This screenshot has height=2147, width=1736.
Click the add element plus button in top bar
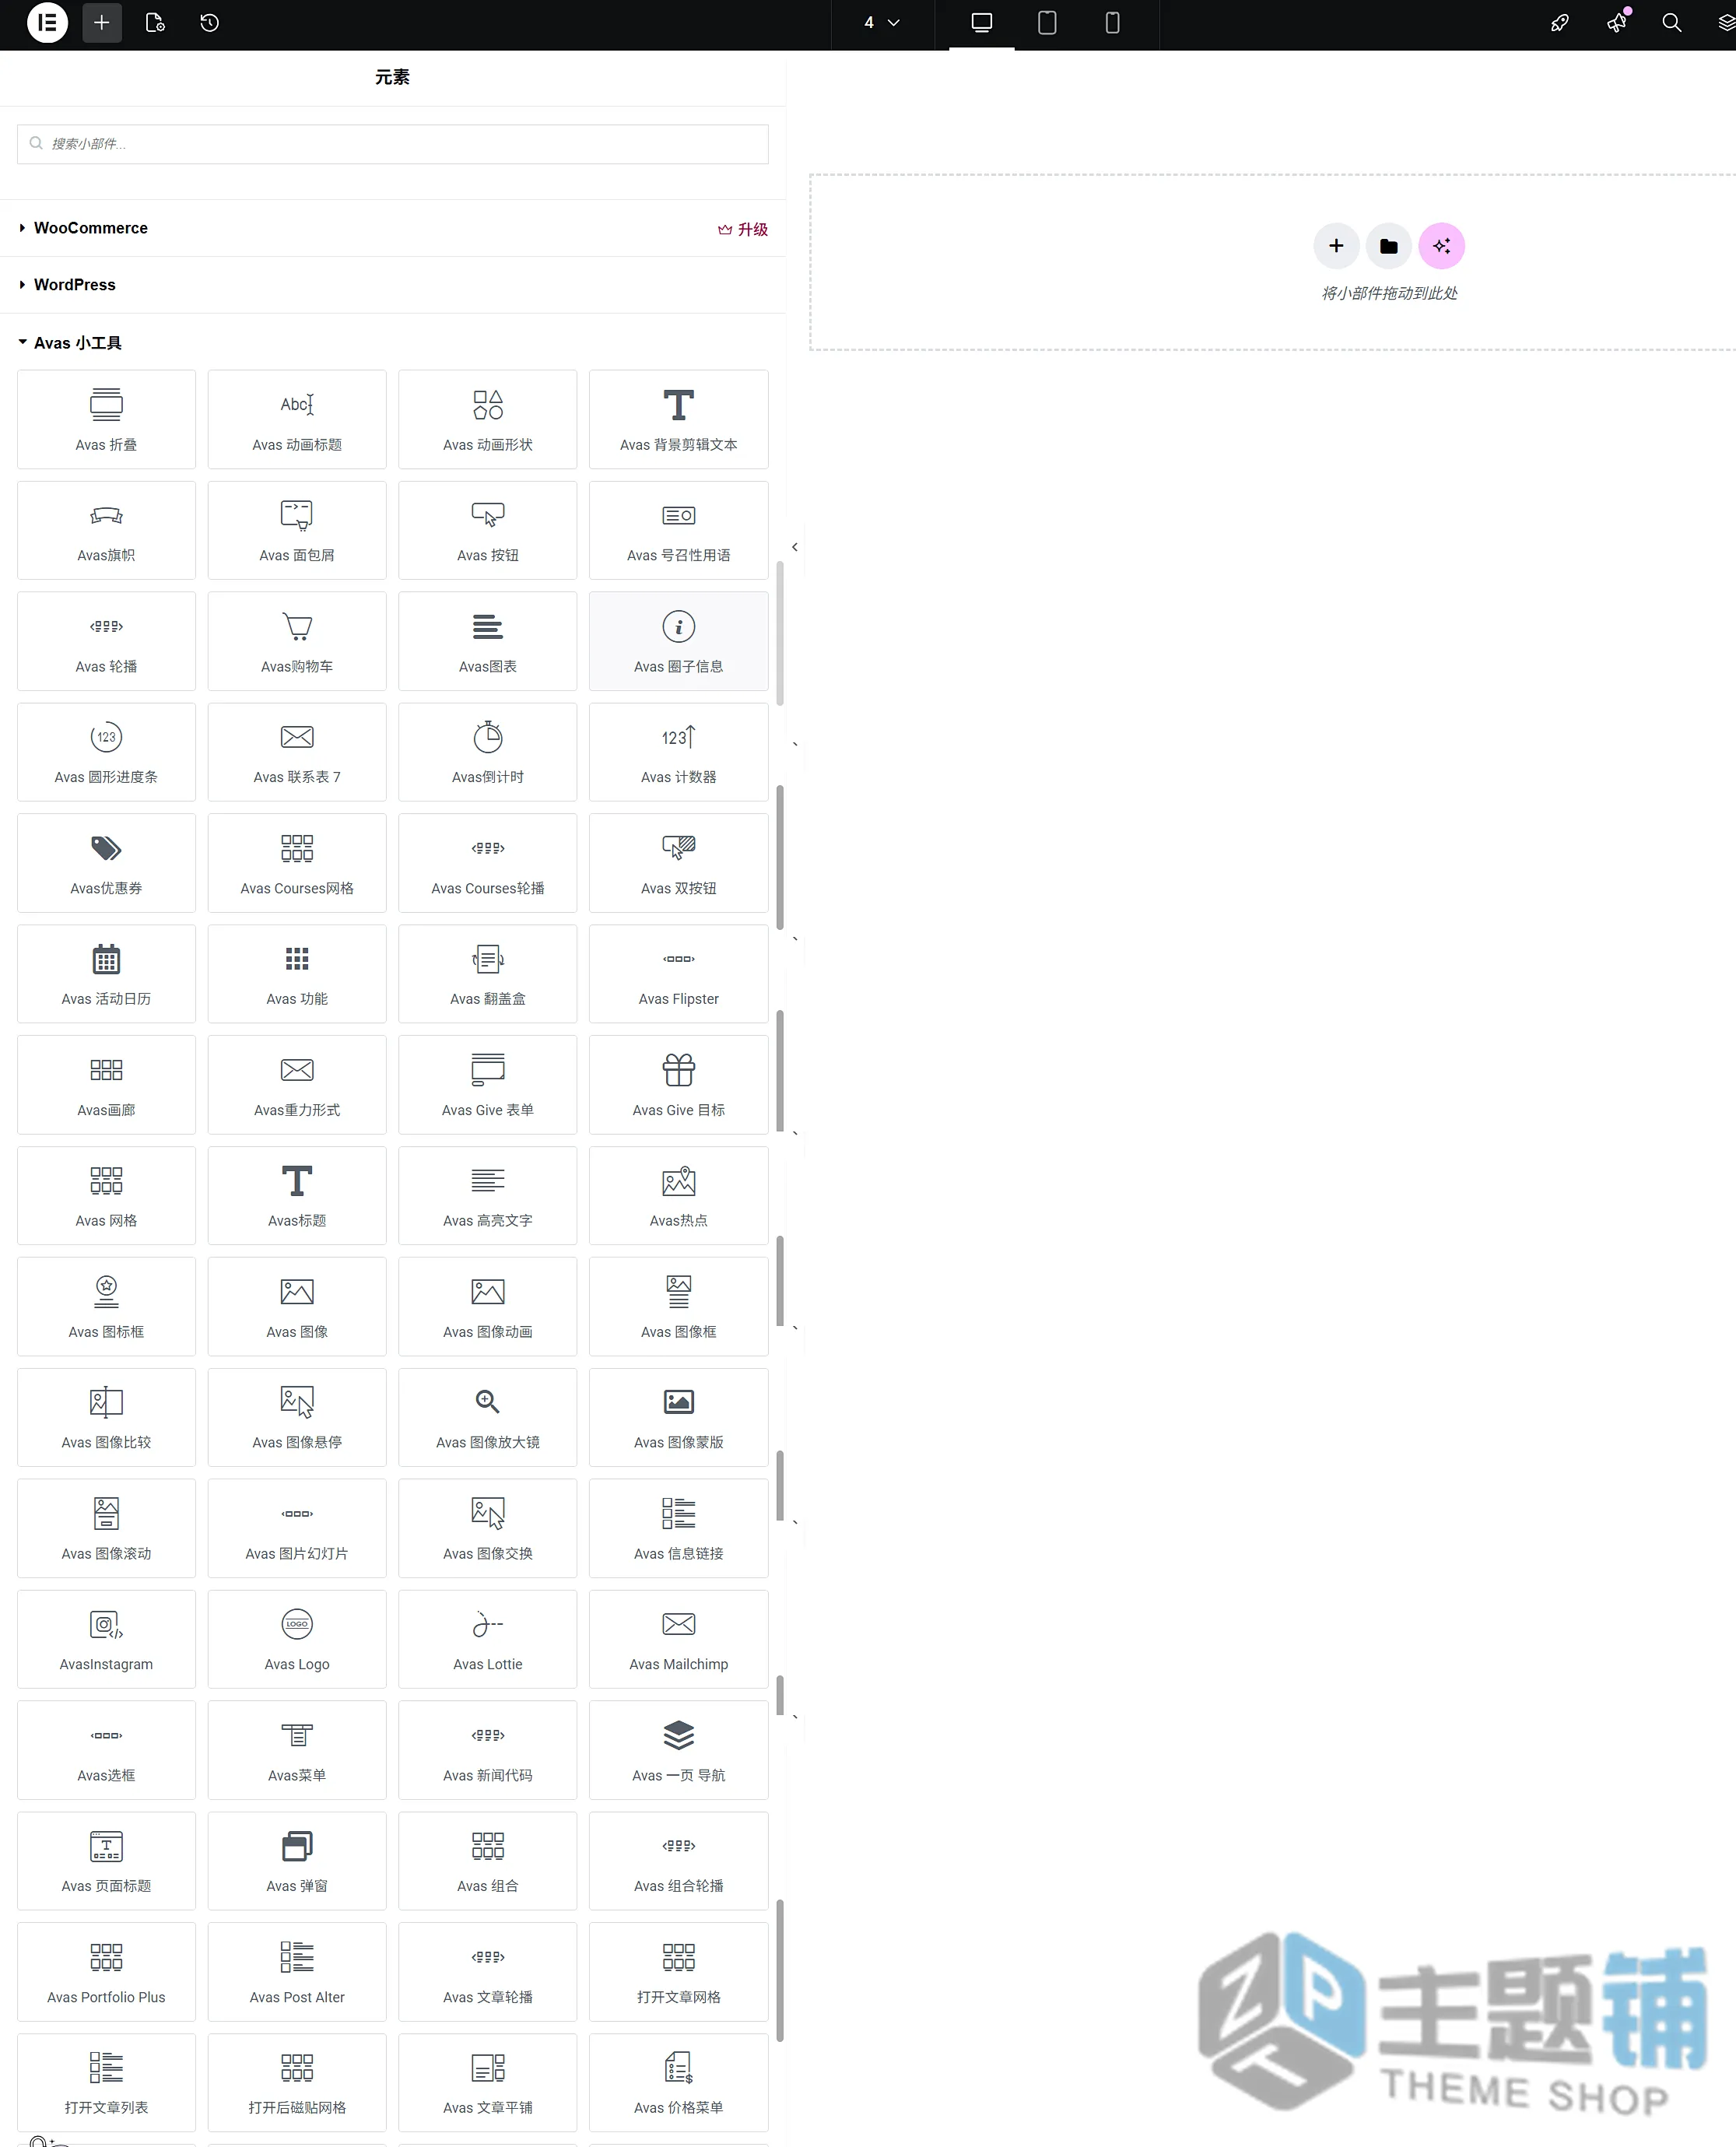[102, 23]
